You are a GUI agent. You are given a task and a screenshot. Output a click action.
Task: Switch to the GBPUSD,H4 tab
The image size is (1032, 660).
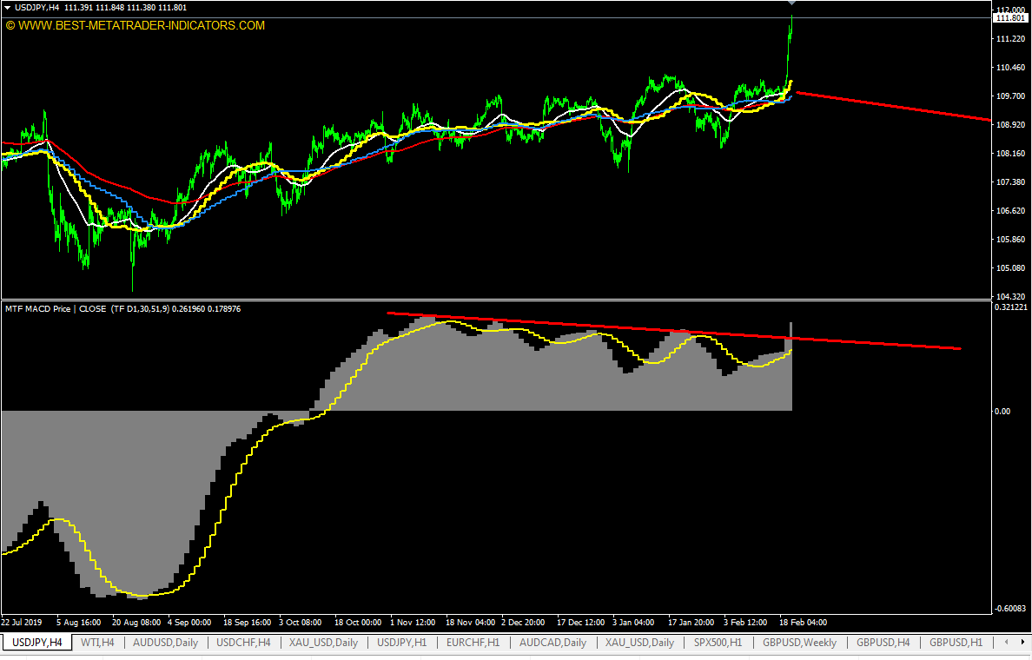(883, 643)
